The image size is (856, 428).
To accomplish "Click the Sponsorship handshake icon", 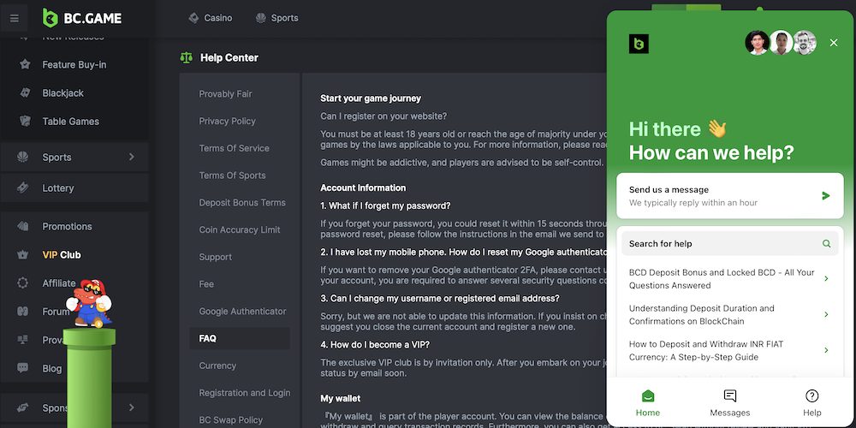I will point(22,407).
